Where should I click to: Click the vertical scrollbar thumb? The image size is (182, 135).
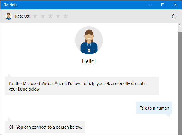179,81
